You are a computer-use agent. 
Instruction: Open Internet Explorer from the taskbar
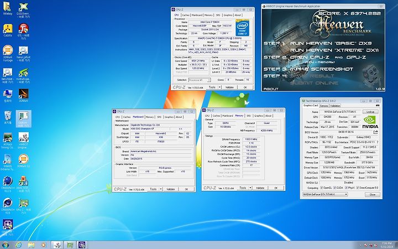click(19, 245)
